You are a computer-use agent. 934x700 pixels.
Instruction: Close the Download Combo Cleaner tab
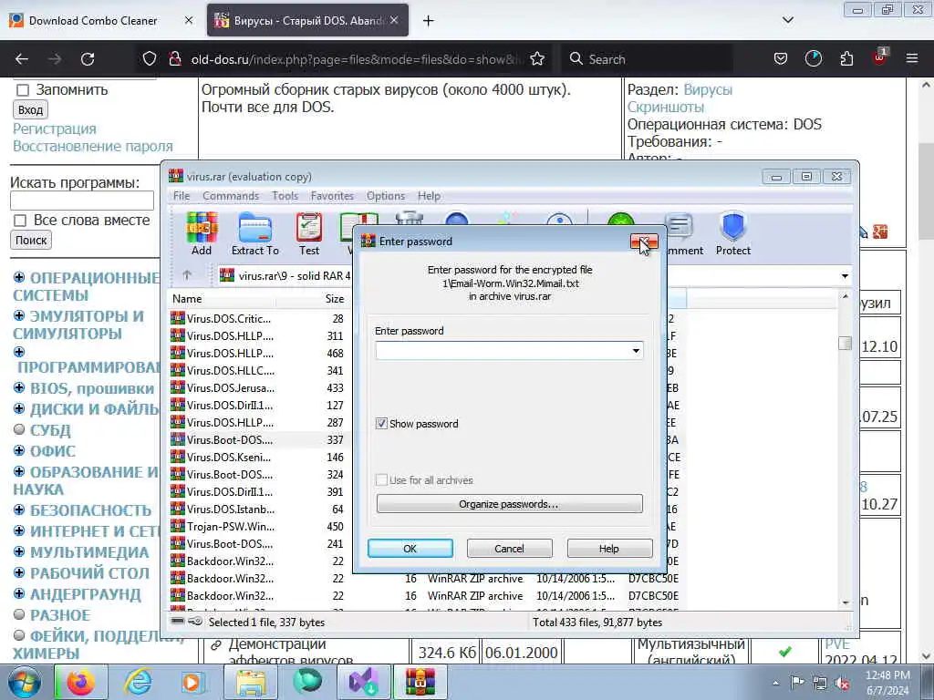189,20
